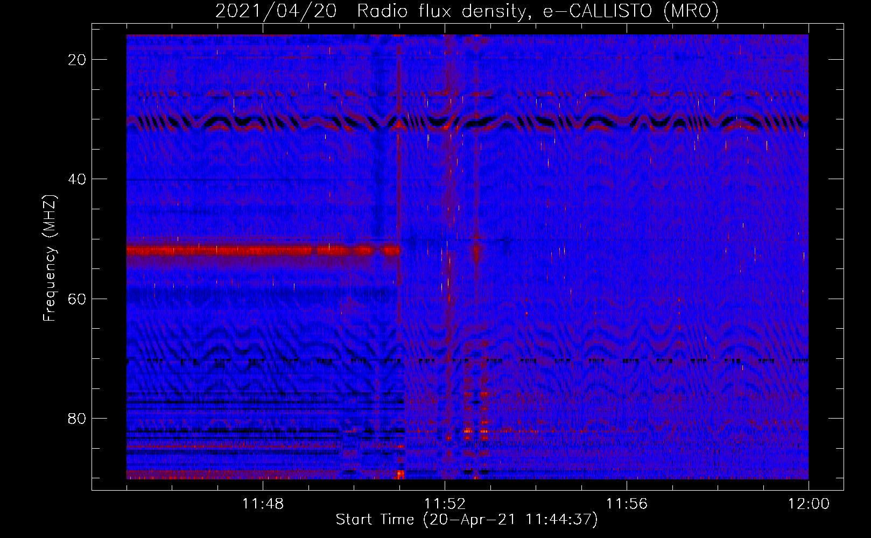This screenshot has width=871, height=538.
Task: Click the plot title '2021/04/20 Radio flux density, e-CALLISTO (MRO)'
Action: [x=467, y=11]
